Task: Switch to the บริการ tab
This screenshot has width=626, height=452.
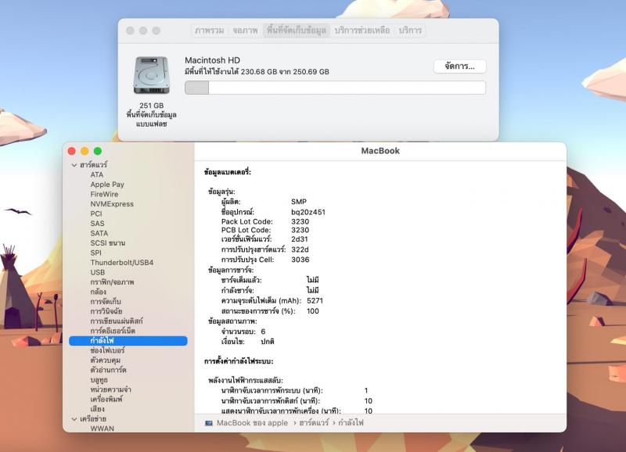Action: click(410, 30)
